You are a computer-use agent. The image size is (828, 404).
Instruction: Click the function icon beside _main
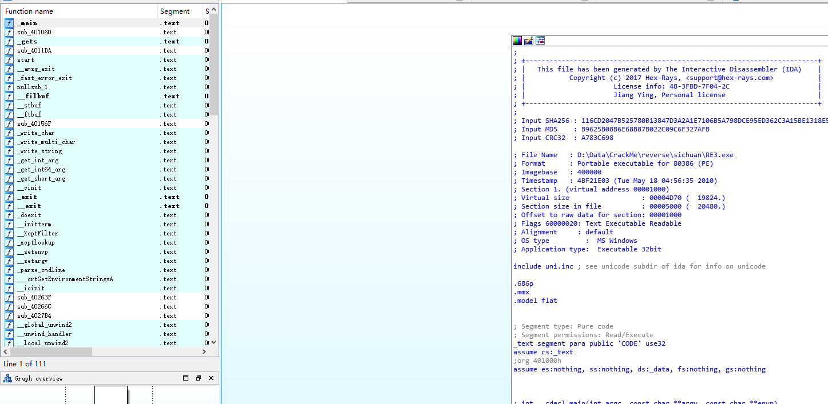click(9, 23)
